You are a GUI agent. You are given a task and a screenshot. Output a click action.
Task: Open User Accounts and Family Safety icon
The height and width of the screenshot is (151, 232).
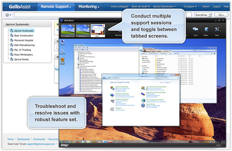[x=143, y=88]
